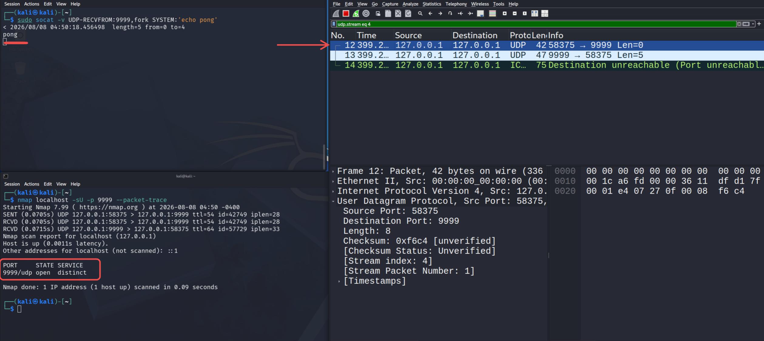The height and width of the screenshot is (341, 764).
Task: Jump to the last packet
Action: tap(470, 13)
